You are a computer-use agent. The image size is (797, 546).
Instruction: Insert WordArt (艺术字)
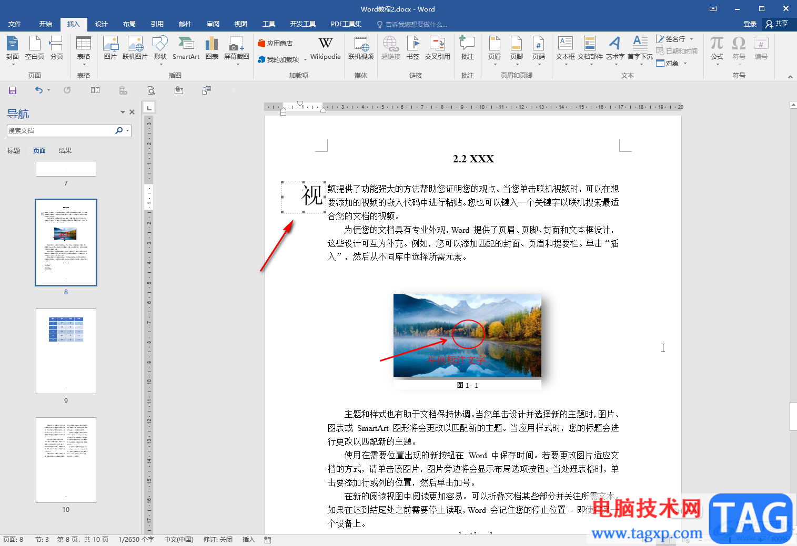615,50
